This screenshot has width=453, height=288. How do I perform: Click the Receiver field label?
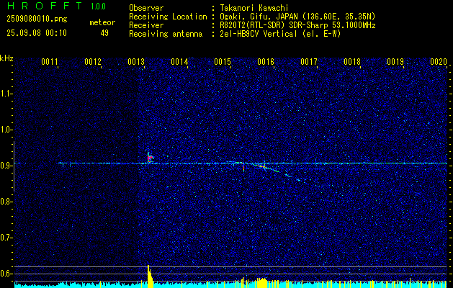tap(146, 25)
